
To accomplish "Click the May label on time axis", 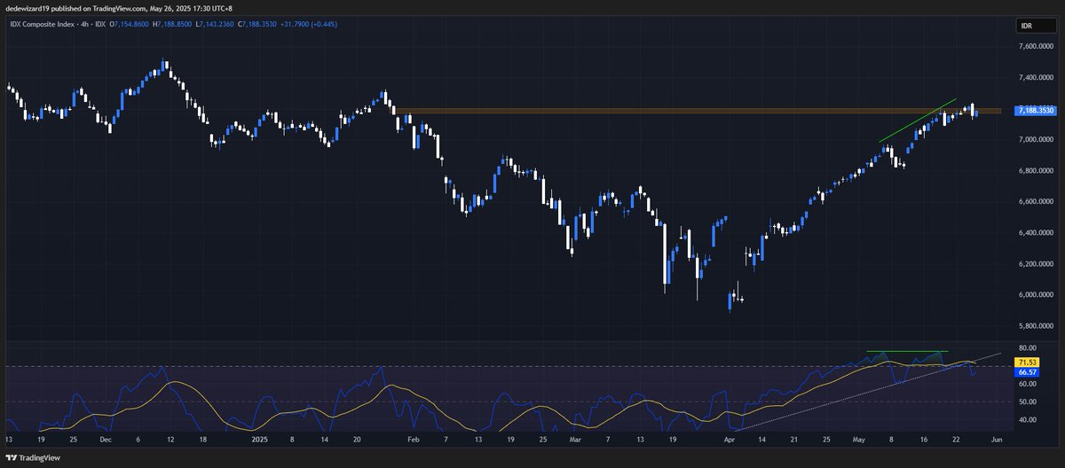I will point(859,439).
